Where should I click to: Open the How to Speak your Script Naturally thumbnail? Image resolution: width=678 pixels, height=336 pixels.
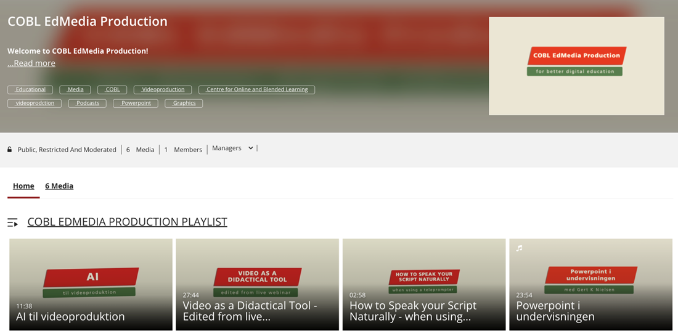point(424,285)
